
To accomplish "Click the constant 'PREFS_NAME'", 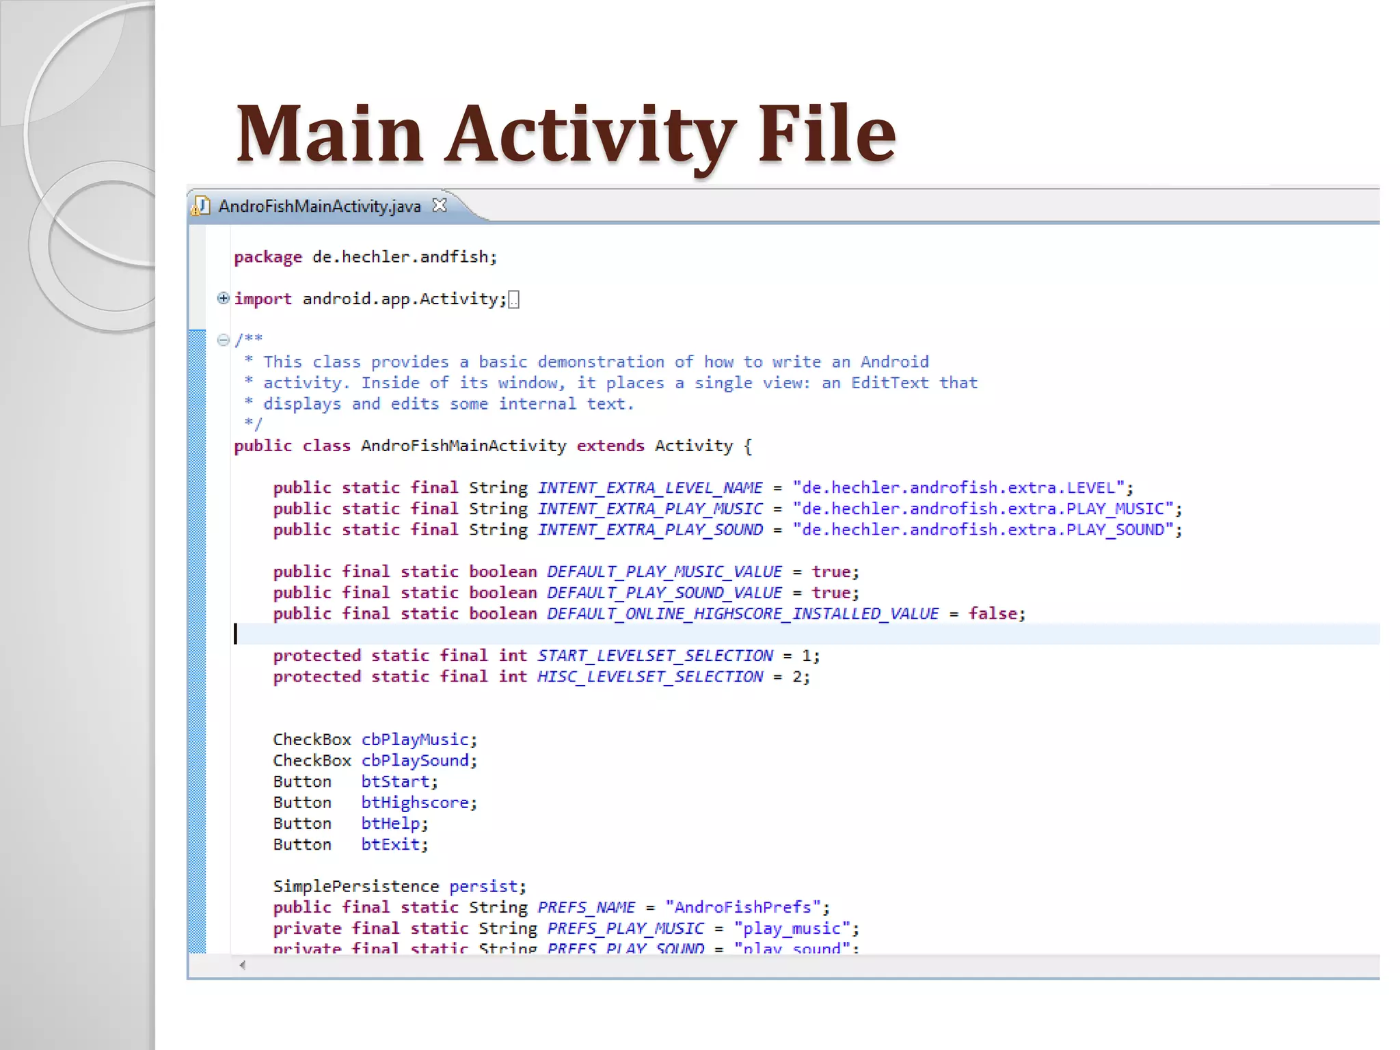I will pos(586,908).
